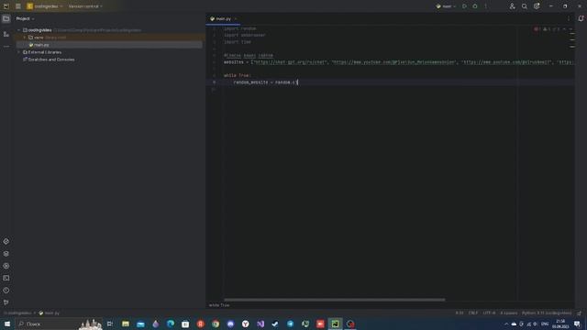
Task: Click the 'while True:' code line
Action: click(238, 75)
